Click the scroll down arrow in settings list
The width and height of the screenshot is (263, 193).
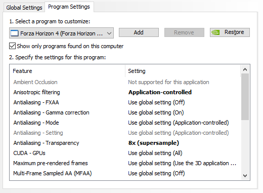click(245, 176)
